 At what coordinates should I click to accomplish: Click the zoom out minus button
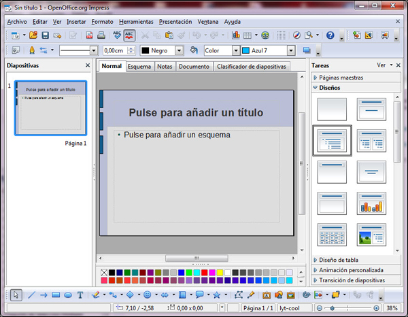320,308
